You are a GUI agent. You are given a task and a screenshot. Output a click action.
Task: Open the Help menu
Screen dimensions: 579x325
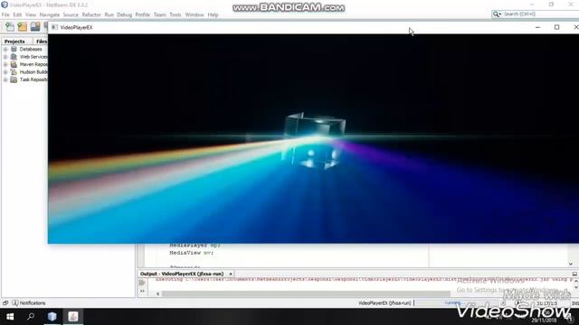(x=214, y=14)
